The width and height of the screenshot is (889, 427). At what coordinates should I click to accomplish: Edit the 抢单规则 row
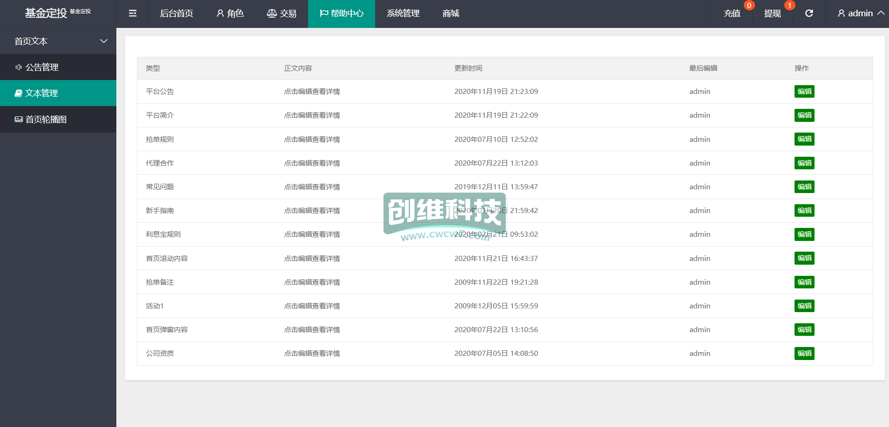[804, 139]
